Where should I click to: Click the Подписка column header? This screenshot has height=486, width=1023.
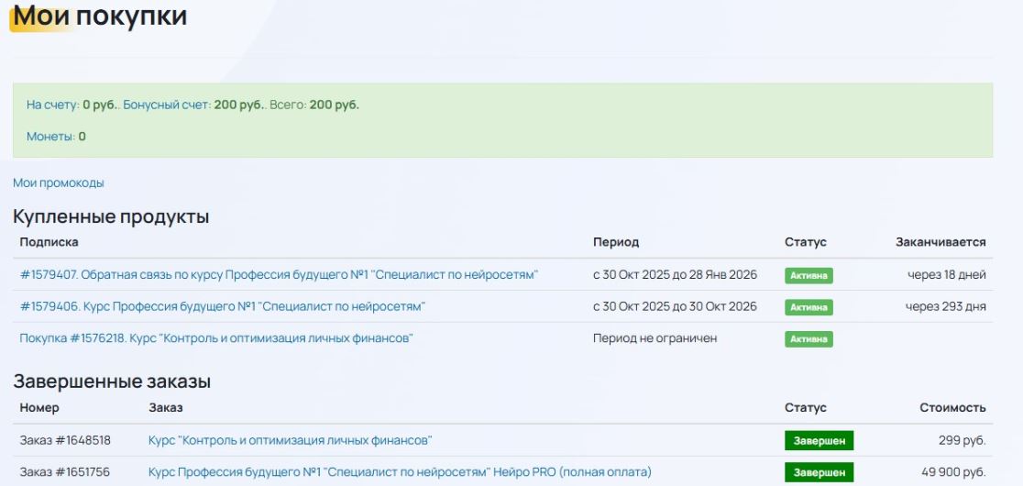tap(49, 242)
